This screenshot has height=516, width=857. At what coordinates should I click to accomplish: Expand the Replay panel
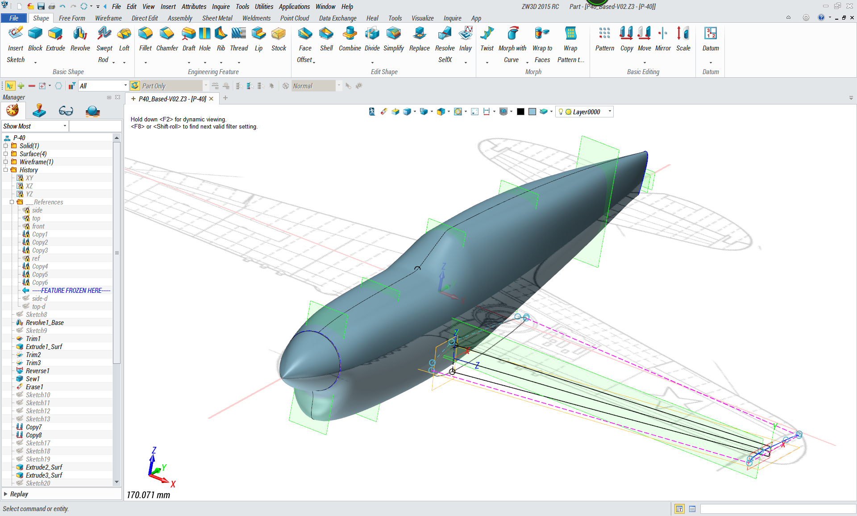click(6, 494)
